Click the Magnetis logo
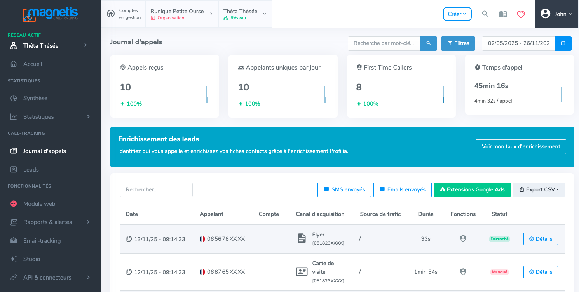The width and height of the screenshot is (579, 292). click(x=50, y=14)
